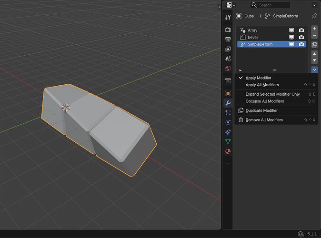Open the Tool properties tab
321x238 pixels.
228,18
